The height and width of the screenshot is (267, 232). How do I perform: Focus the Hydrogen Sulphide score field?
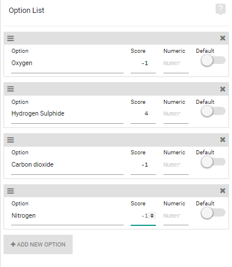point(143,114)
